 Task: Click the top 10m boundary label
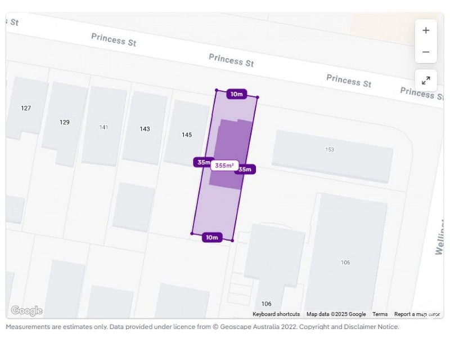(236, 94)
